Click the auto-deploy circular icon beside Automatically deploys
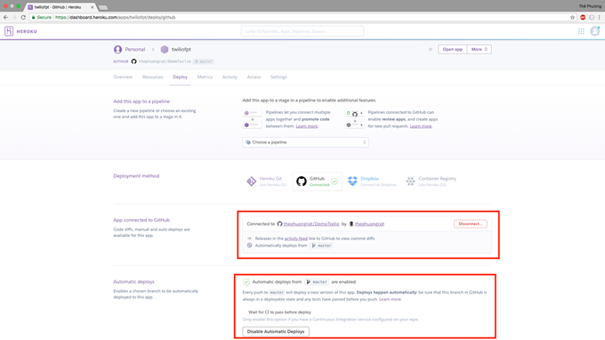 click(250, 246)
